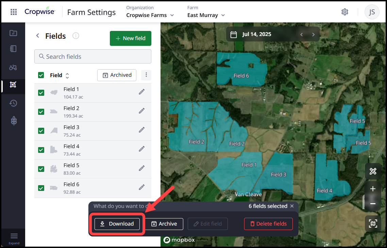
Task: Click the Search fields input
Action: point(93,57)
